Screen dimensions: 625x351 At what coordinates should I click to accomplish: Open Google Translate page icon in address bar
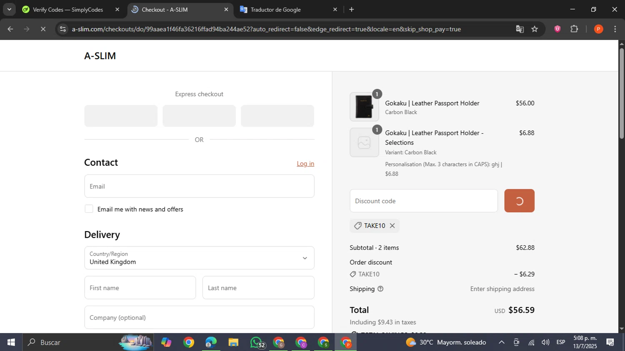520,29
